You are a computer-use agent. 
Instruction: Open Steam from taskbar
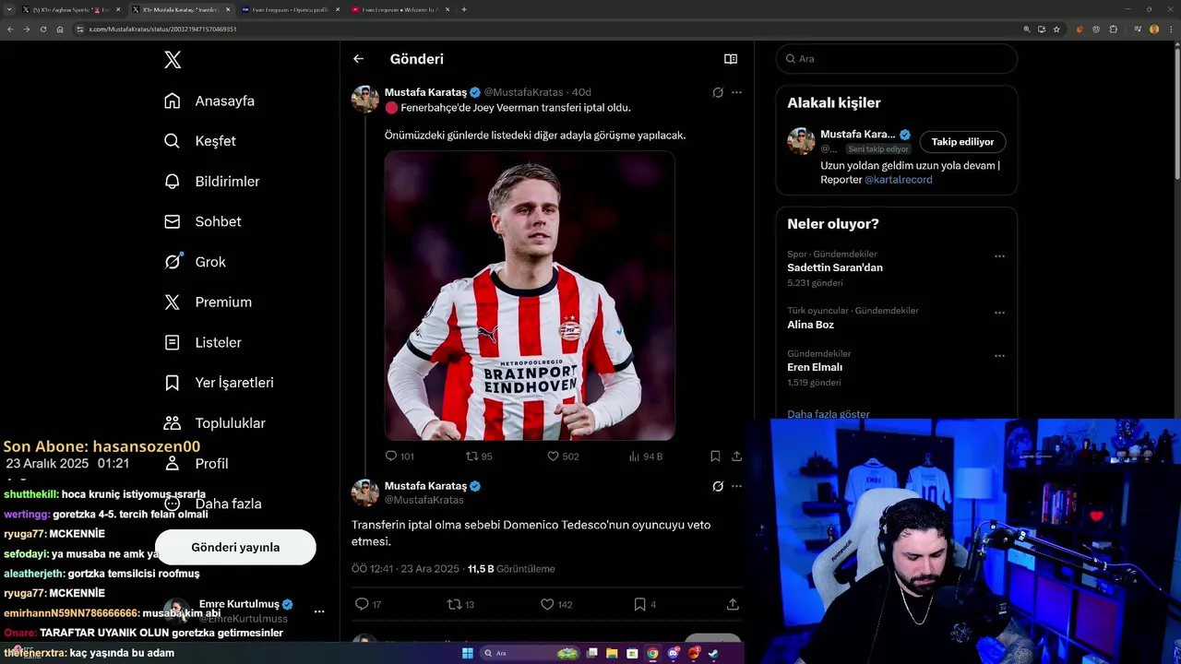(713, 653)
